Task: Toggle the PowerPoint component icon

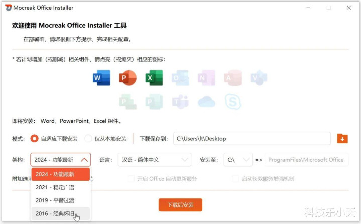Action: tap(128, 78)
